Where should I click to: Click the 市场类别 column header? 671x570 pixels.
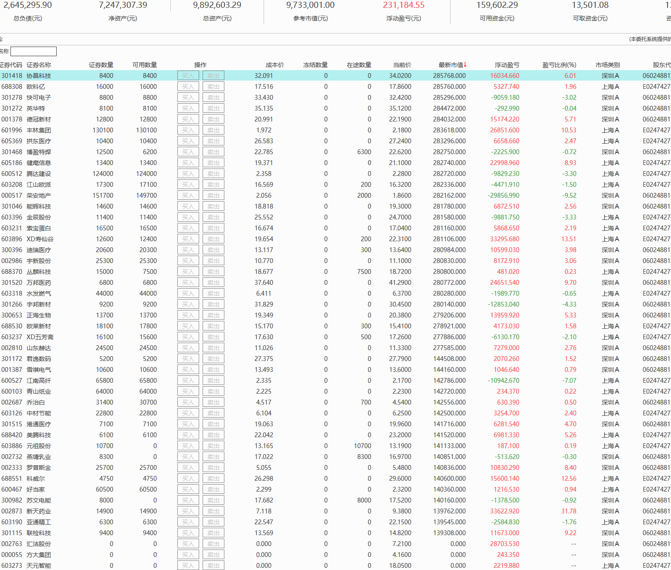click(607, 65)
